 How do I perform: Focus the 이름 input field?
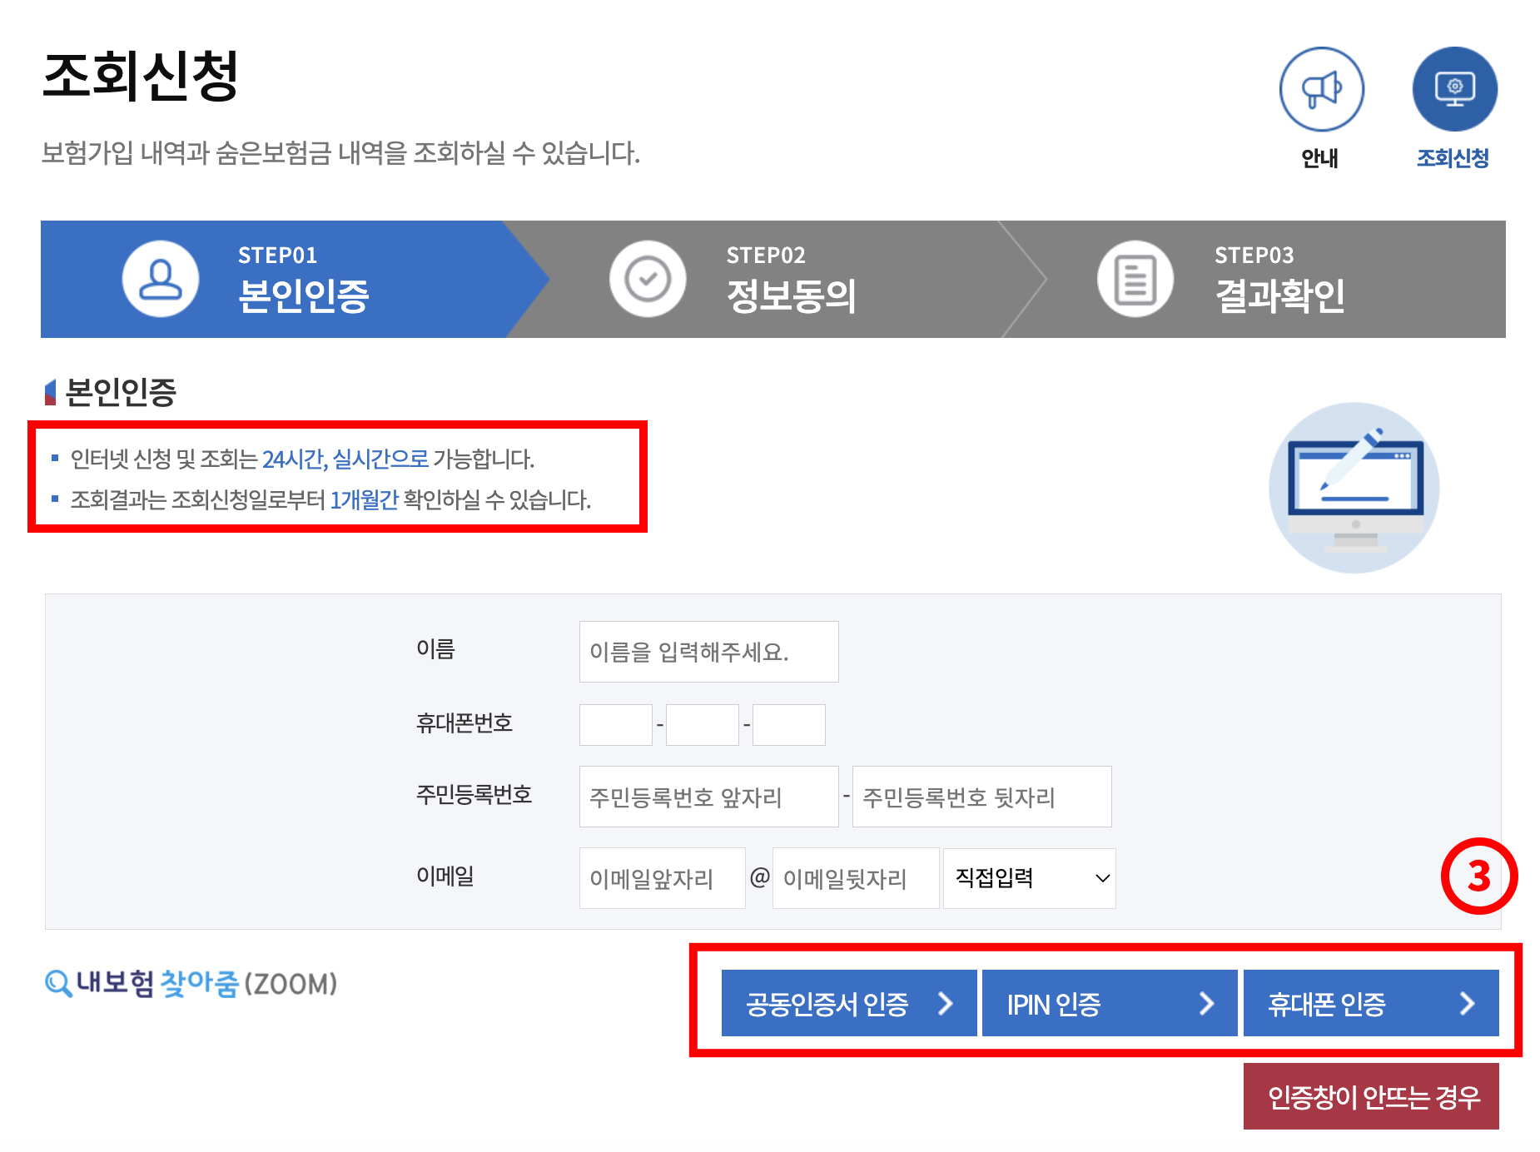tap(708, 652)
